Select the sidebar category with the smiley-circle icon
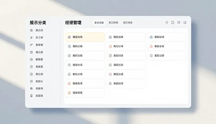216x124 pixels. 36,67
